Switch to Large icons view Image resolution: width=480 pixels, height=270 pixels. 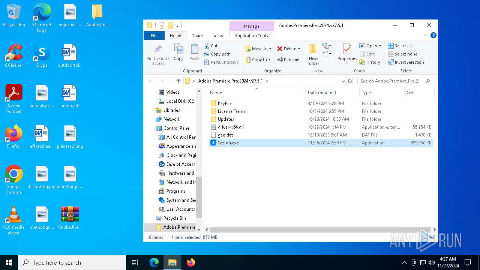click(432, 237)
